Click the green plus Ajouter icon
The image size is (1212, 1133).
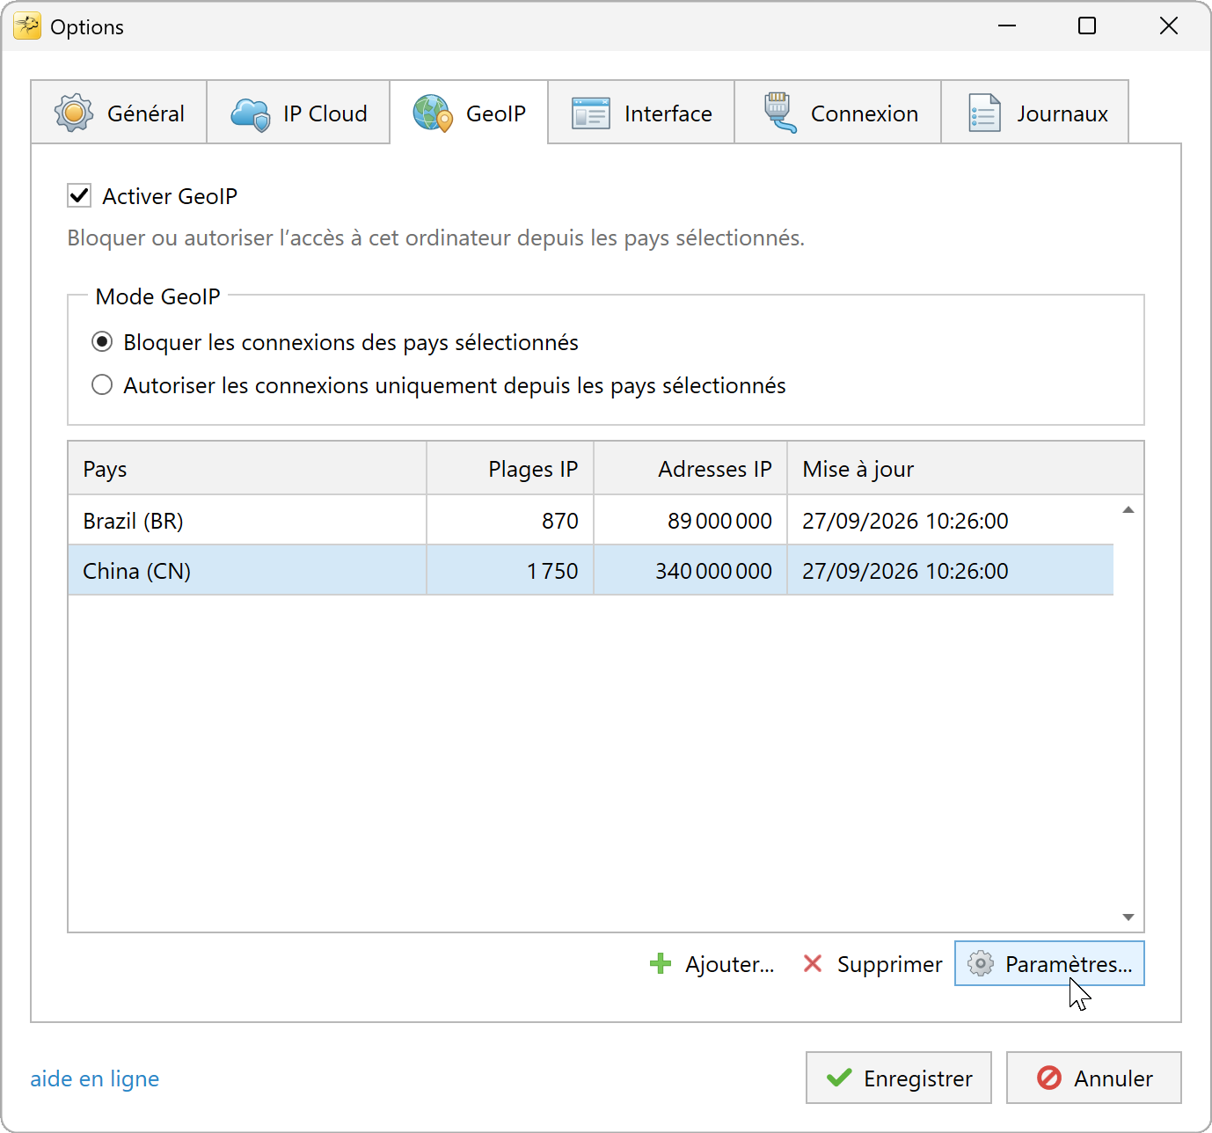coord(661,964)
